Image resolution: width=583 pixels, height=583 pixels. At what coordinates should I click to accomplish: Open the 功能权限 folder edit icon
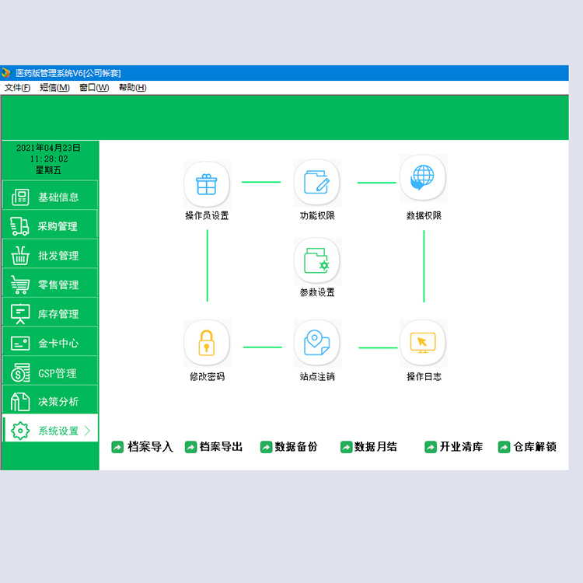tap(317, 183)
